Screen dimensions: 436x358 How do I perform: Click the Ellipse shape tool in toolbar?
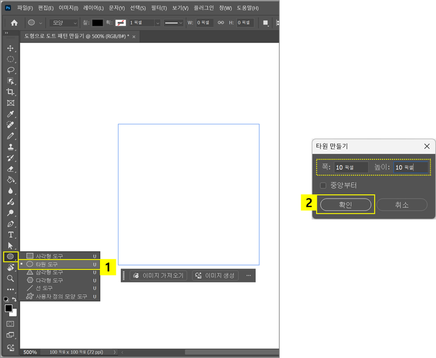(10, 256)
